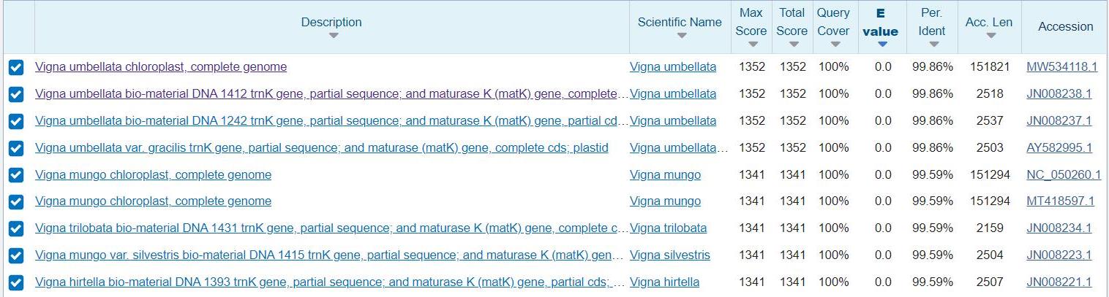This screenshot has width=1109, height=297.
Task: Open accession MW534118.1
Action: point(1061,67)
